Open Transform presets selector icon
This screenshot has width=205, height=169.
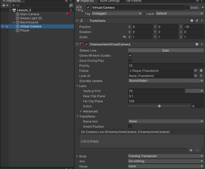click(x=197, y=21)
